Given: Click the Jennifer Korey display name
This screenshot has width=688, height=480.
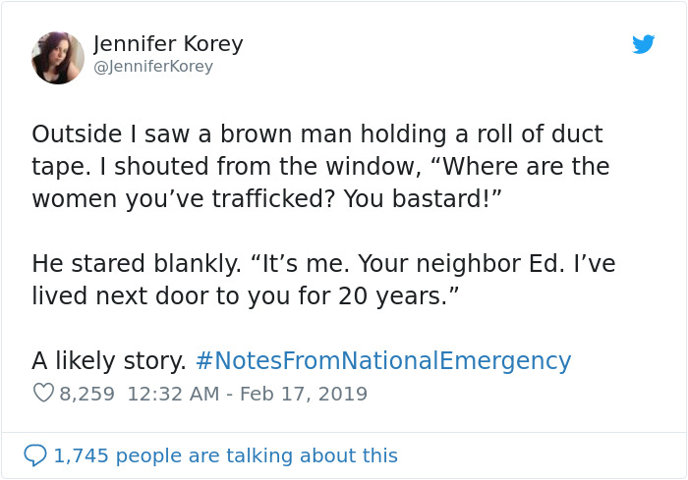Looking at the screenshot, I should pyautogui.click(x=168, y=44).
